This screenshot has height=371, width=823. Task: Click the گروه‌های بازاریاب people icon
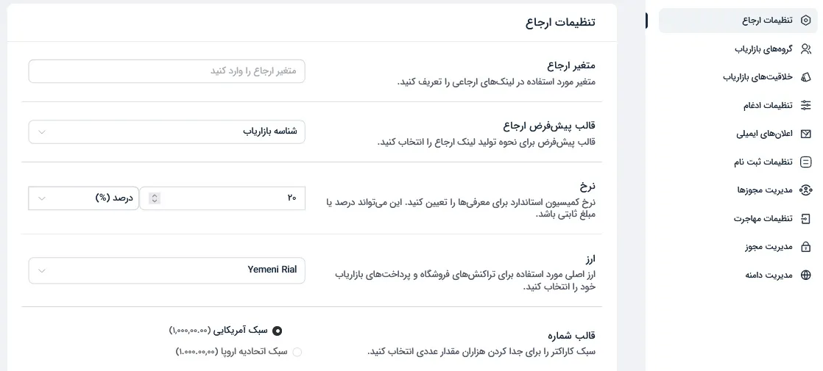805,48
